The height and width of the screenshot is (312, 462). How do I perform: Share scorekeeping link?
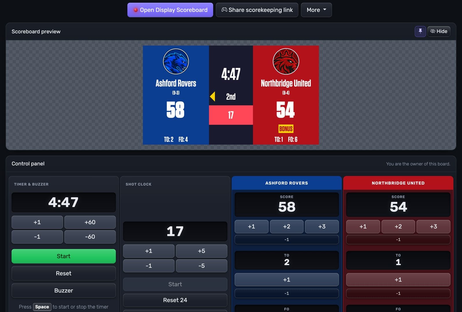click(x=257, y=10)
